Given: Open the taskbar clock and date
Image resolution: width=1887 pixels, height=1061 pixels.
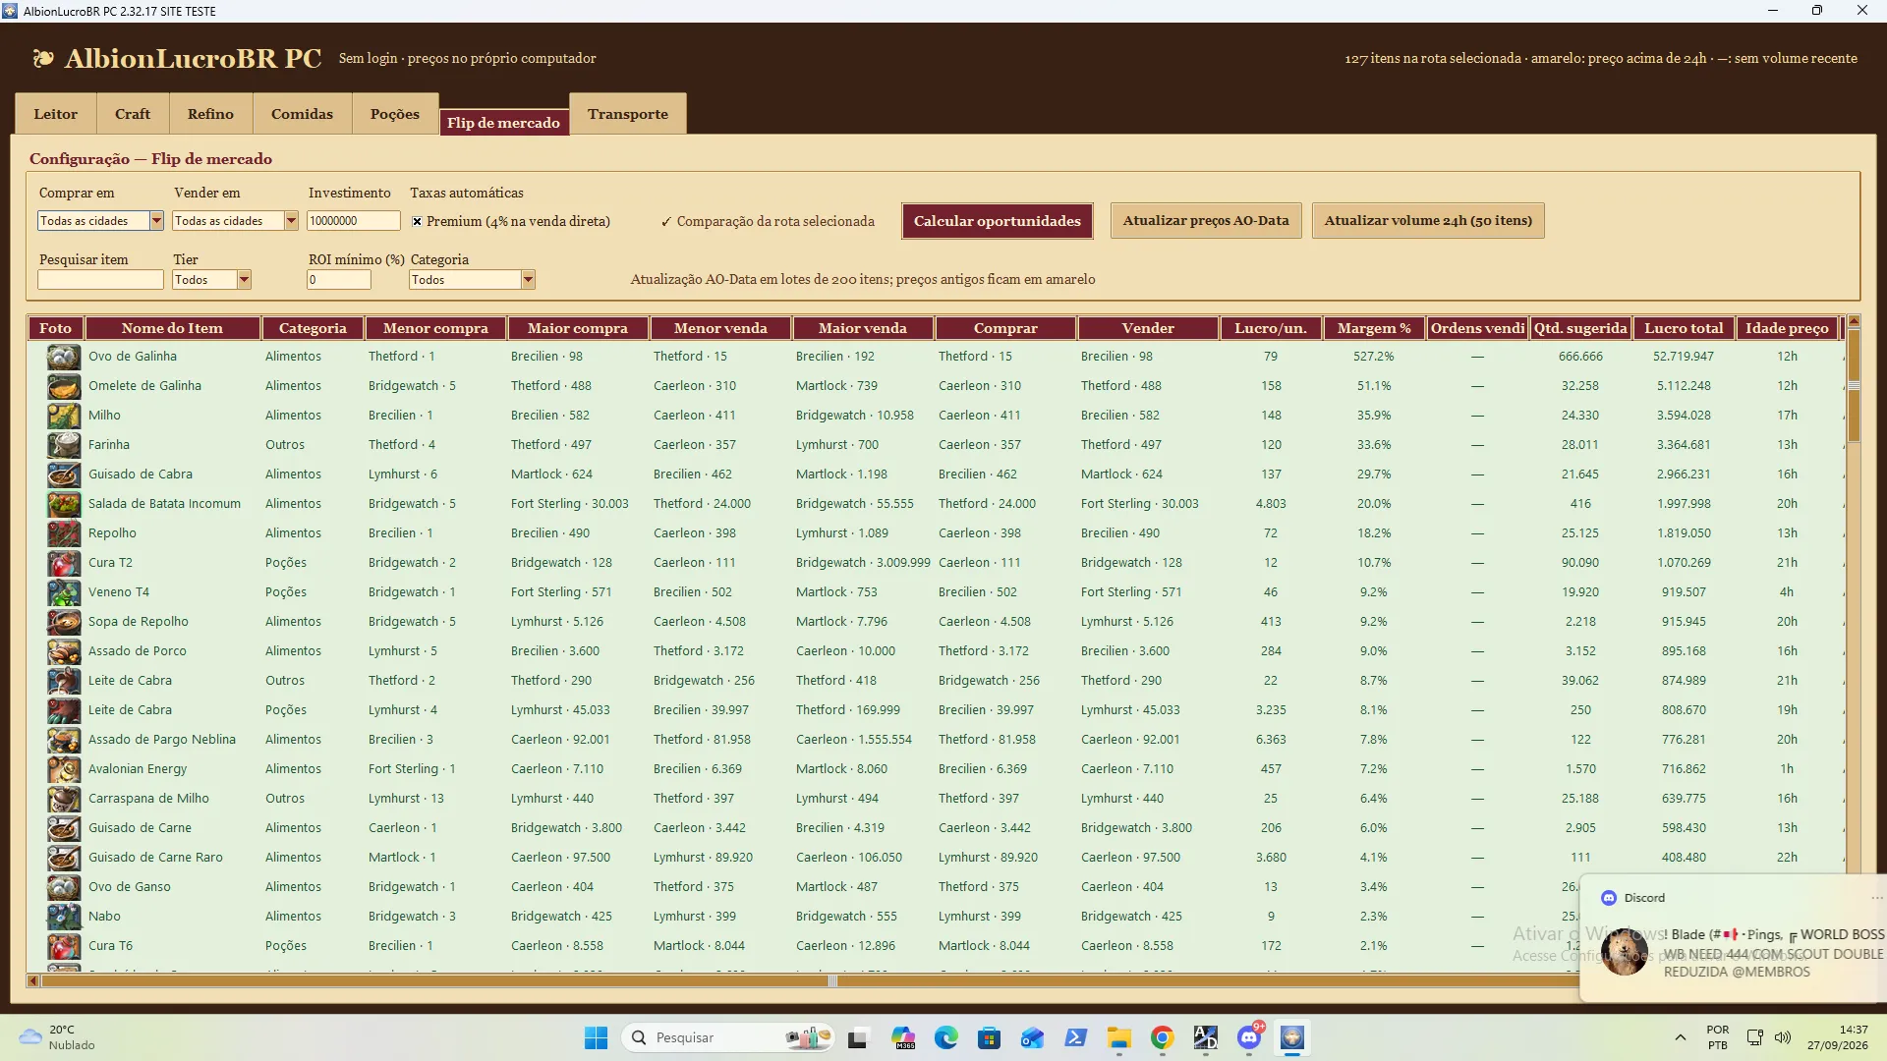Looking at the screenshot, I should click(x=1837, y=1037).
